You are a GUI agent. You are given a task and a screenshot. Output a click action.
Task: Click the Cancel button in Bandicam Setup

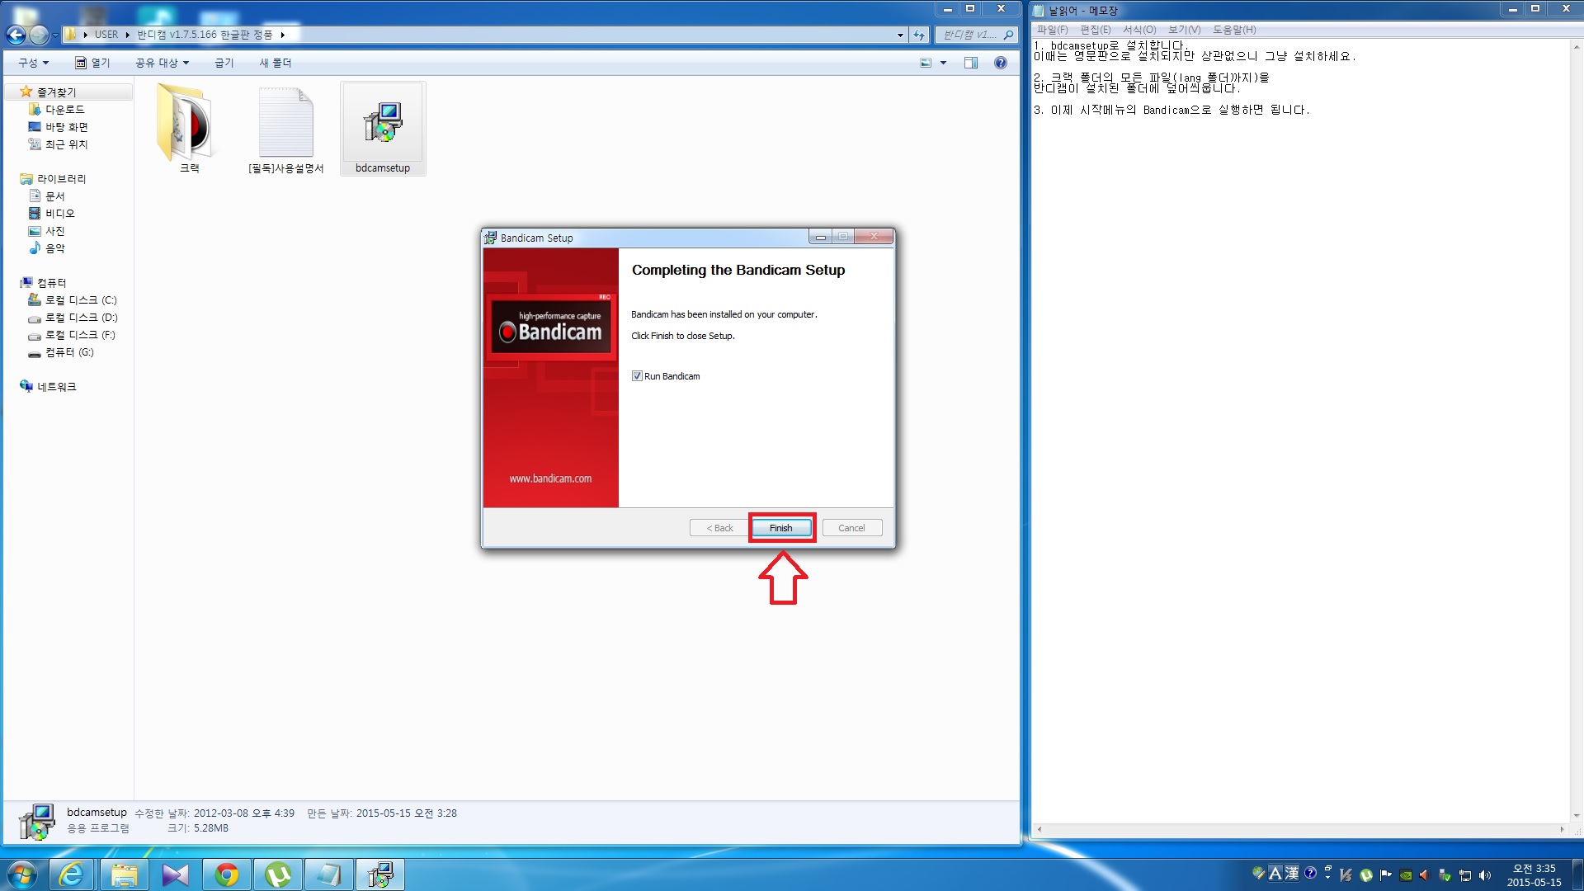click(851, 528)
